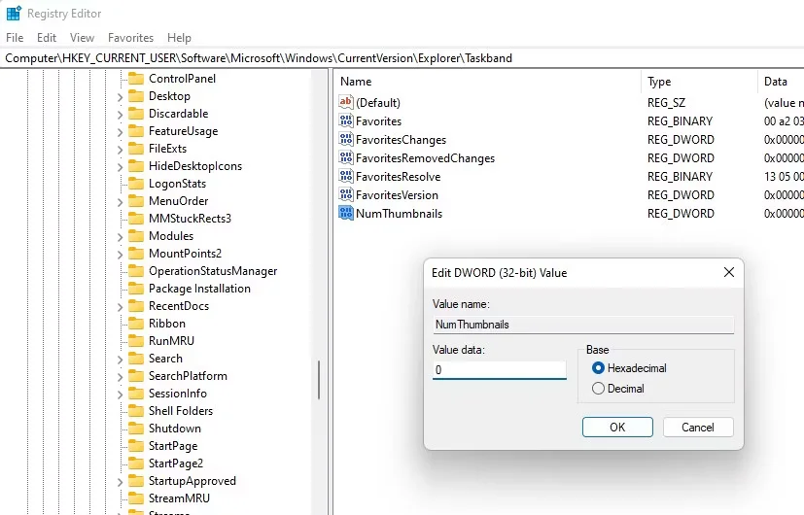Click the FavoritesVersion DWORD icon
804x515 pixels.
tap(346, 194)
